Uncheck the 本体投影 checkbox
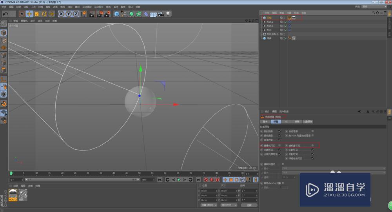This screenshot has width=392, height=212. click(x=279, y=140)
